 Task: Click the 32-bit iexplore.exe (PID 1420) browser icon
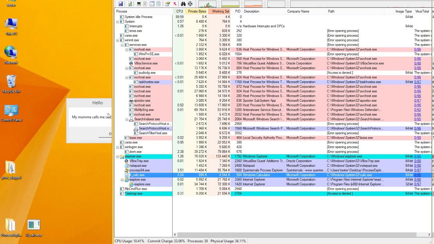point(131,184)
